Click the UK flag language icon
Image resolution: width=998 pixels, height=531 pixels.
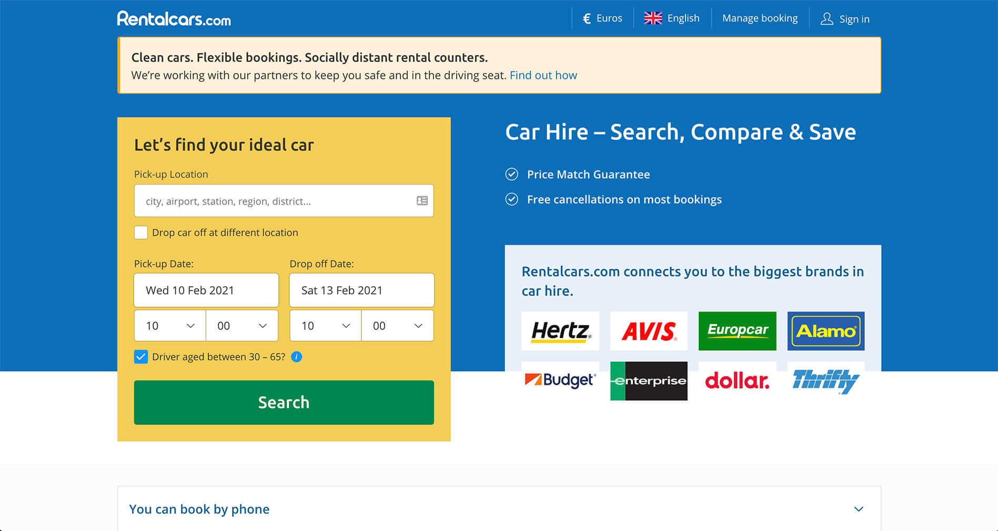point(653,18)
